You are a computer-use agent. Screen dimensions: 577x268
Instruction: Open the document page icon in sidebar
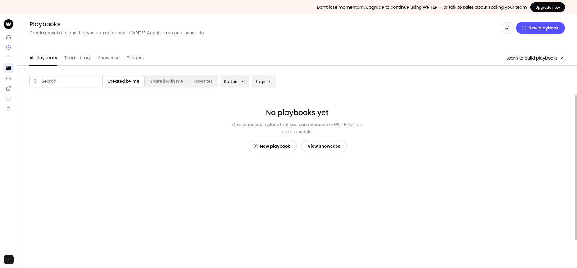(8, 58)
